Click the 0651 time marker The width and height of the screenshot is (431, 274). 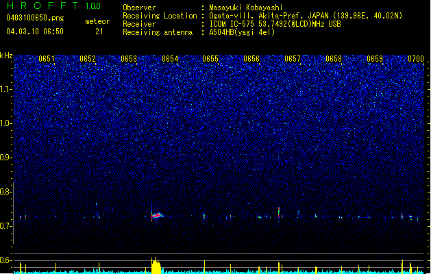click(47, 59)
